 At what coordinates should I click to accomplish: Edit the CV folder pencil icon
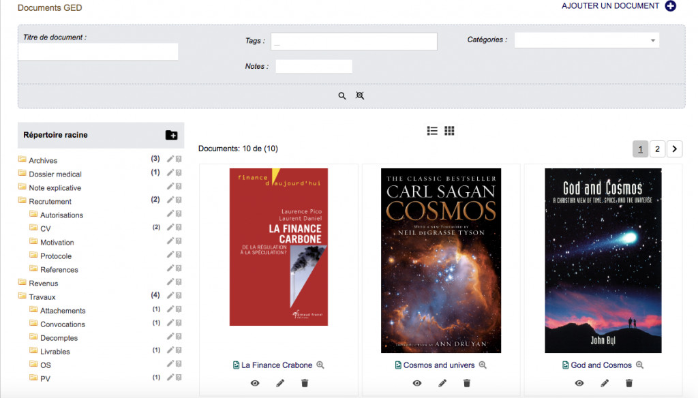point(170,227)
